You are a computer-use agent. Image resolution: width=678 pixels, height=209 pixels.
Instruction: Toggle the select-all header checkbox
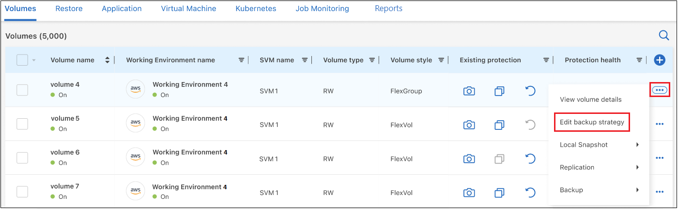(x=22, y=60)
